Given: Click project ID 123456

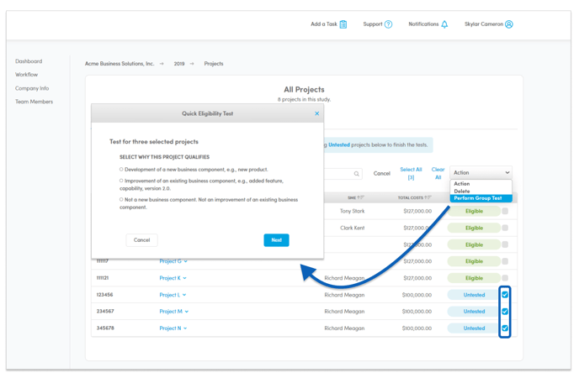Looking at the screenshot, I should [104, 295].
